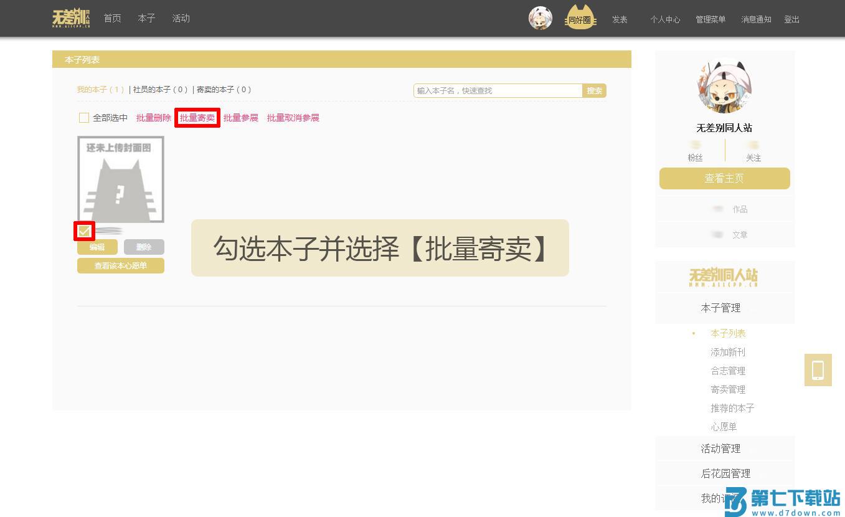Viewport: 845px width, 517px height.
Task: Expand the 活动管理 section
Action: [x=720, y=448]
